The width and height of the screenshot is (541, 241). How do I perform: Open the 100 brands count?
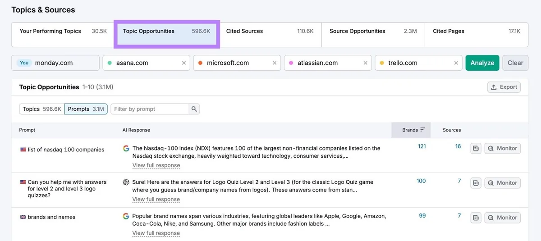click(421, 181)
